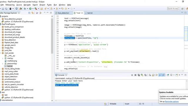Click the Remove Launch X icon in console
The height and width of the screenshot is (106, 188).
pos(135,75)
